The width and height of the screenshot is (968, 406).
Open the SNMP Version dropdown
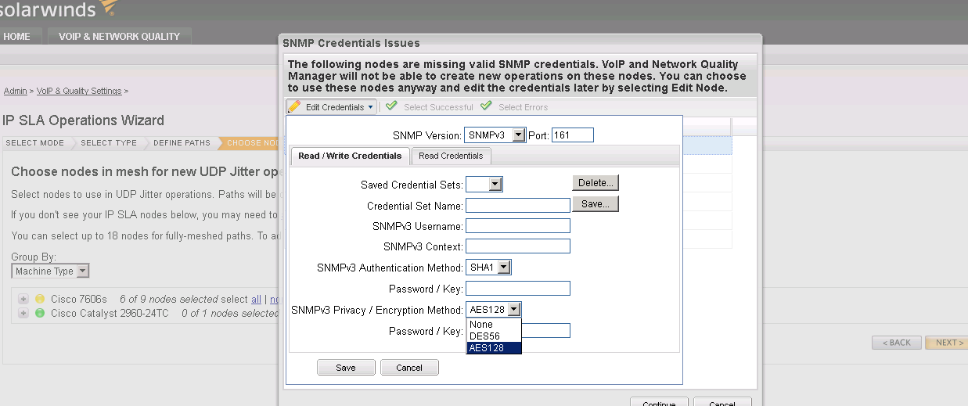pos(495,135)
